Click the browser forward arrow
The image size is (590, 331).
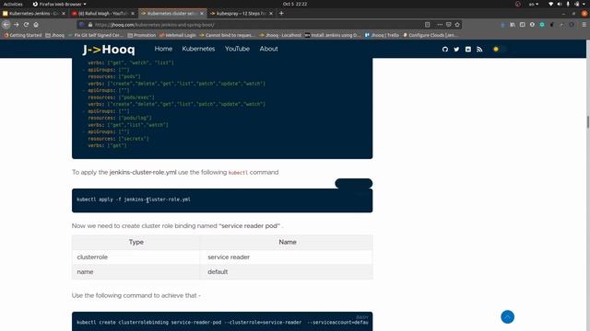coord(17,25)
